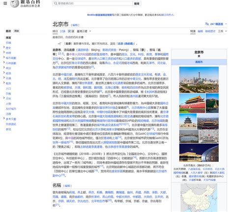Open the China location map image
Image resolution: width=233 pixels, height=212 pixels.
(199, 198)
